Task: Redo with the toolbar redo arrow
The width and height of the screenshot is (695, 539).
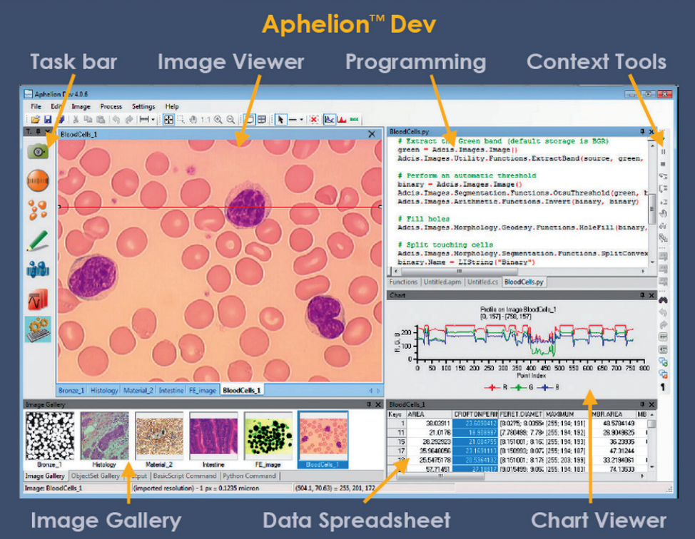Action: (129, 120)
